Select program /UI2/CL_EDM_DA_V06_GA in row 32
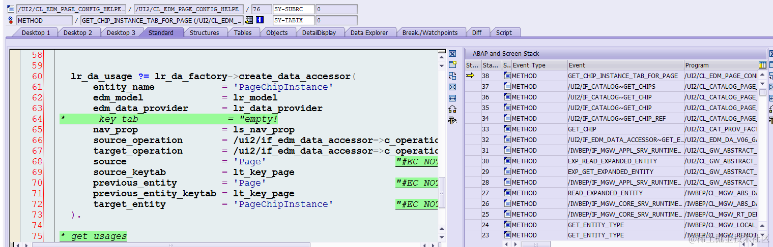This screenshot has width=773, height=247. click(721, 139)
